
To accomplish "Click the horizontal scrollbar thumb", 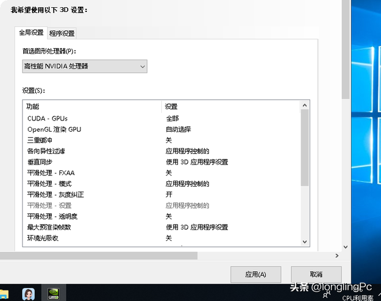I will (x=99, y=256).
